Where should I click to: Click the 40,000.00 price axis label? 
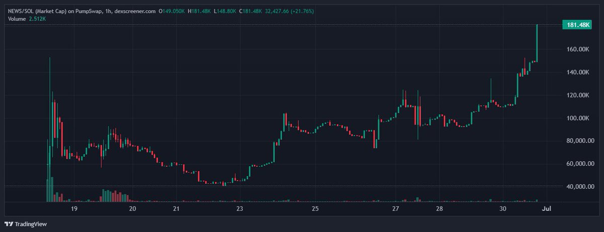pos(580,187)
